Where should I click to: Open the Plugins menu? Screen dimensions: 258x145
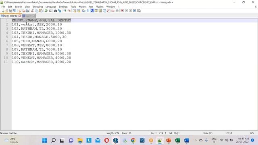(100, 6)
